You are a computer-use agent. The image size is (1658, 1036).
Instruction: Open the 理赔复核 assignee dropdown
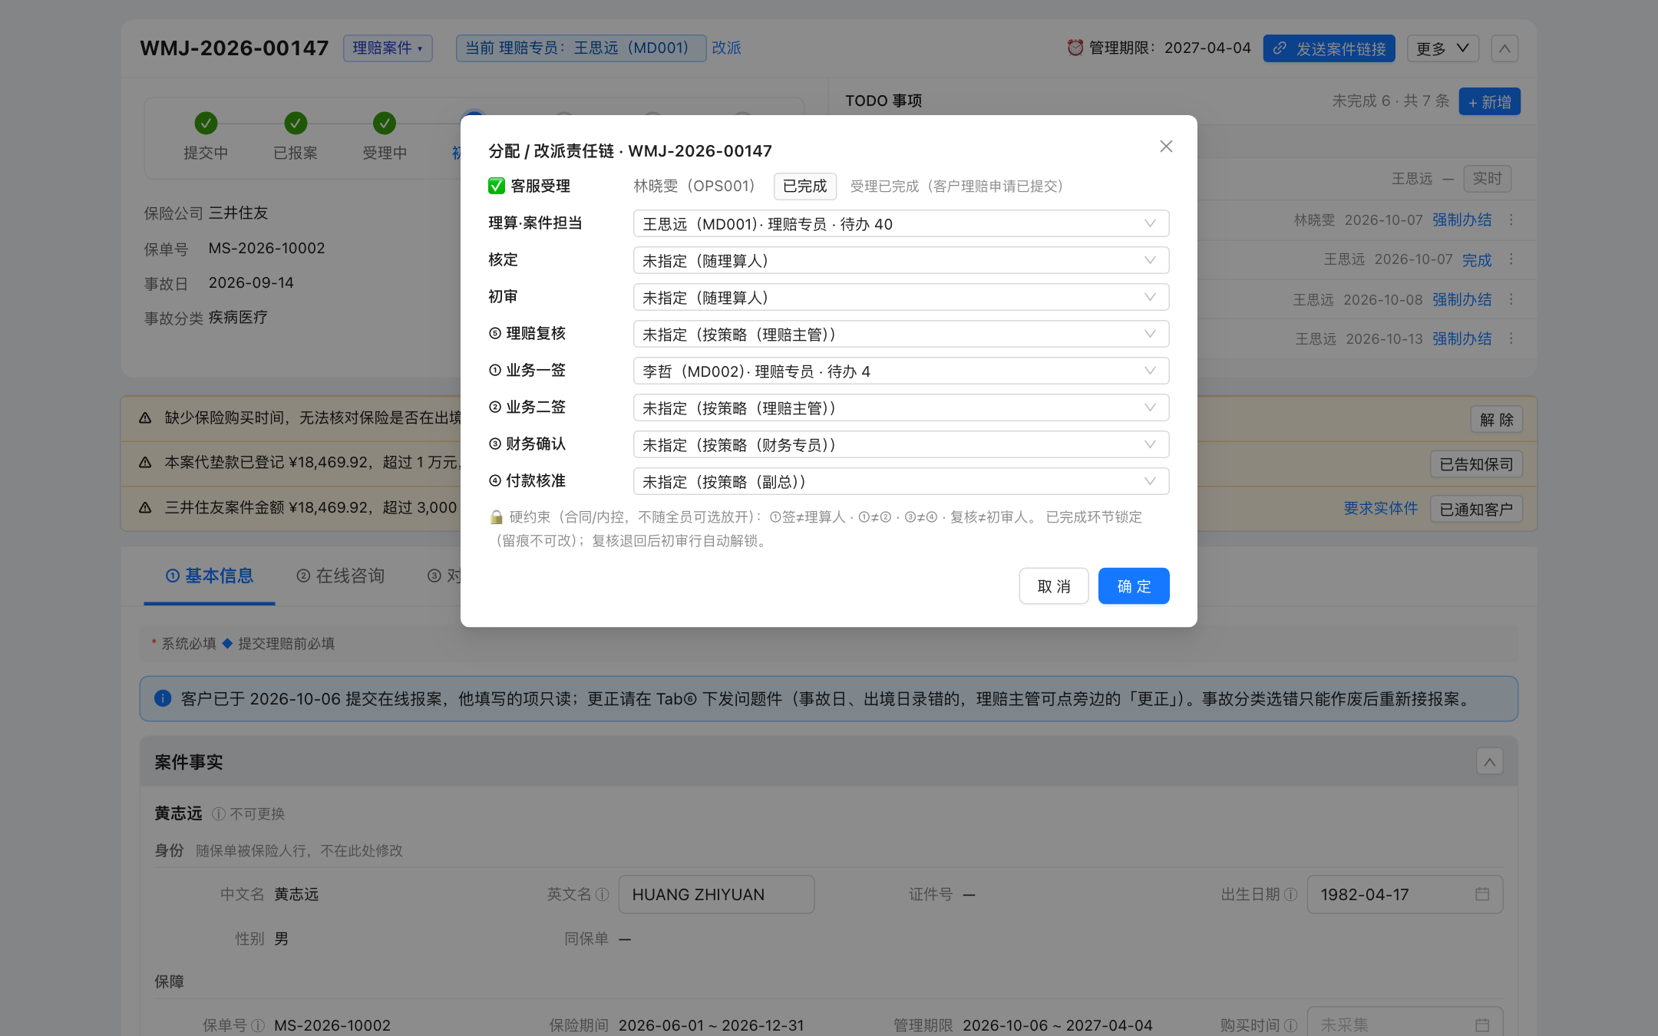coord(901,334)
